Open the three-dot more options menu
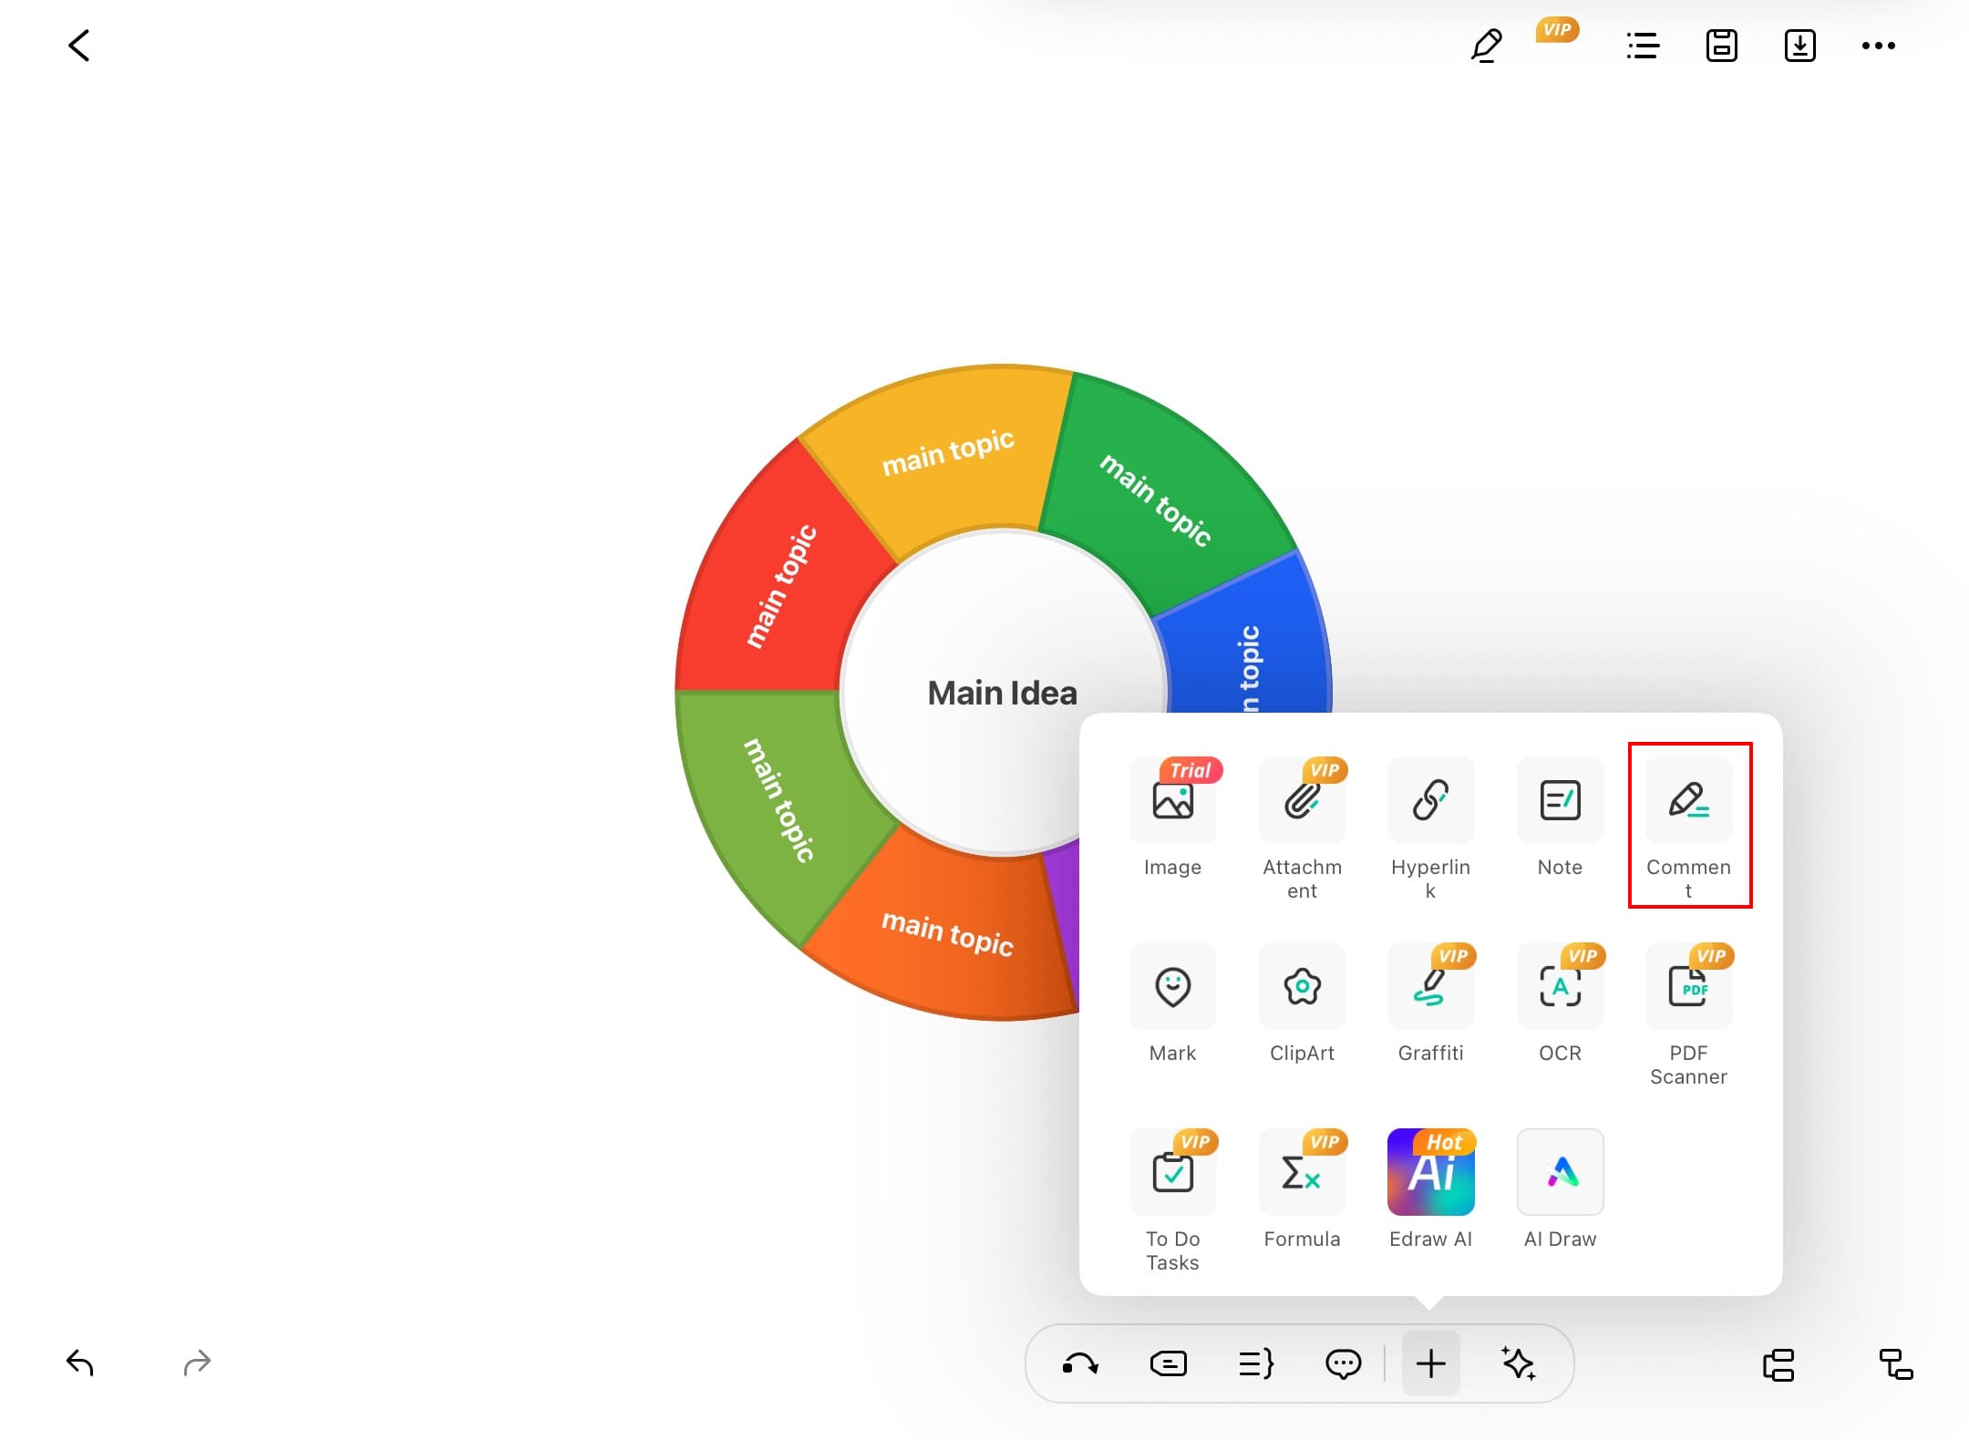Screen dimensions: 1969x1440 (1878, 46)
